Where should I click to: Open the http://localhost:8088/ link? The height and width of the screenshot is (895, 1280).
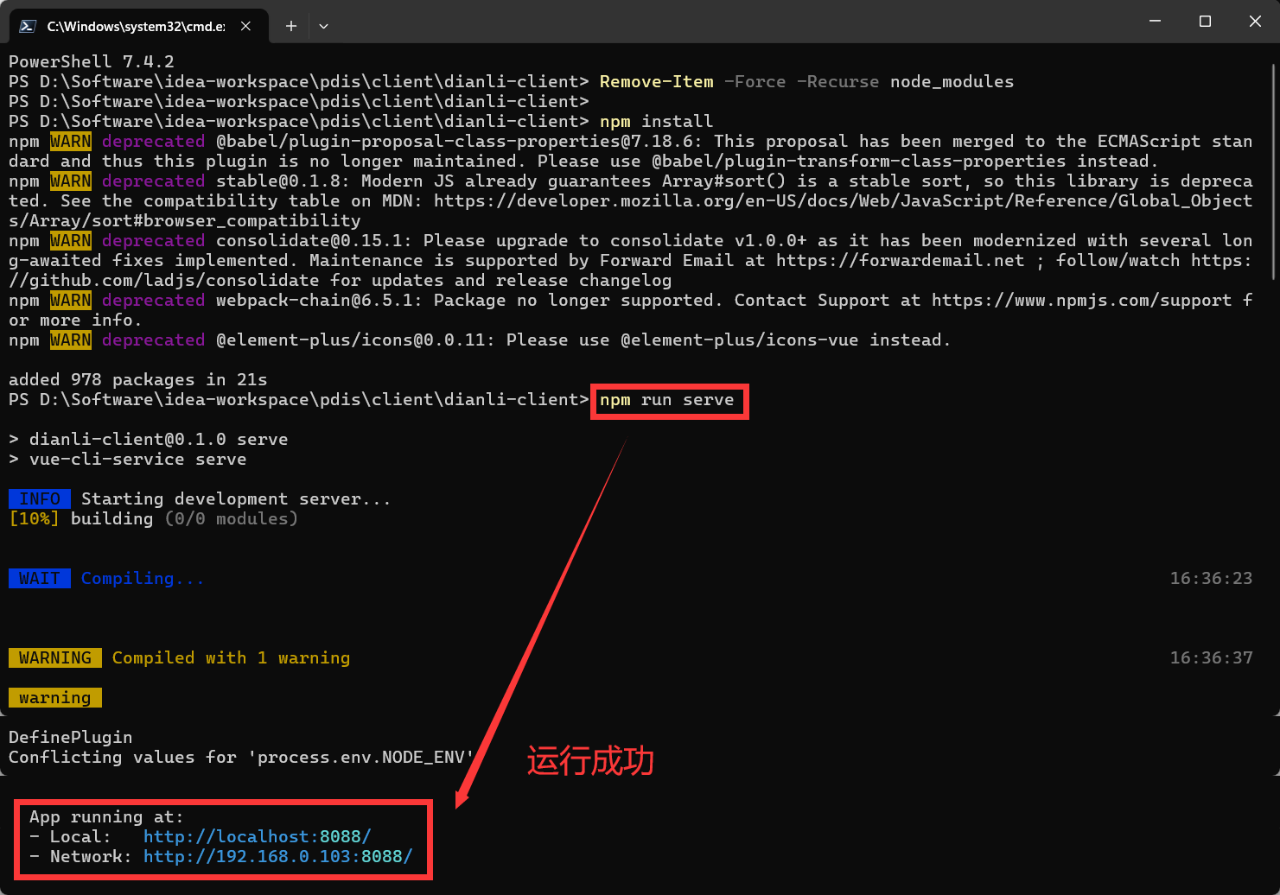pyautogui.click(x=257, y=836)
